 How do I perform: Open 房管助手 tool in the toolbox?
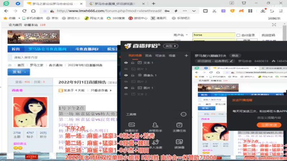(155, 127)
